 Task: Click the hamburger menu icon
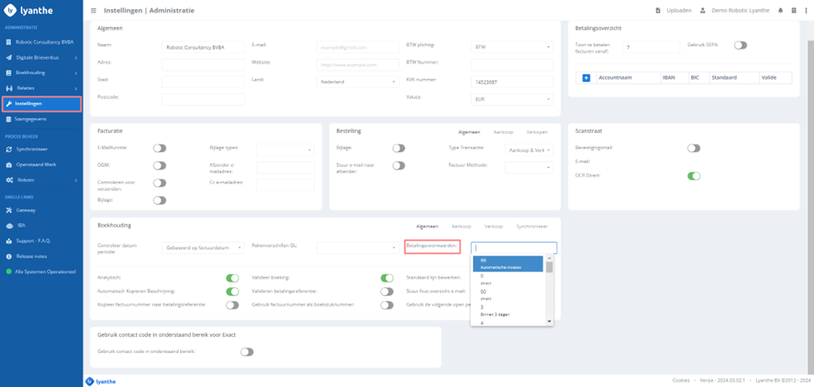click(x=93, y=11)
